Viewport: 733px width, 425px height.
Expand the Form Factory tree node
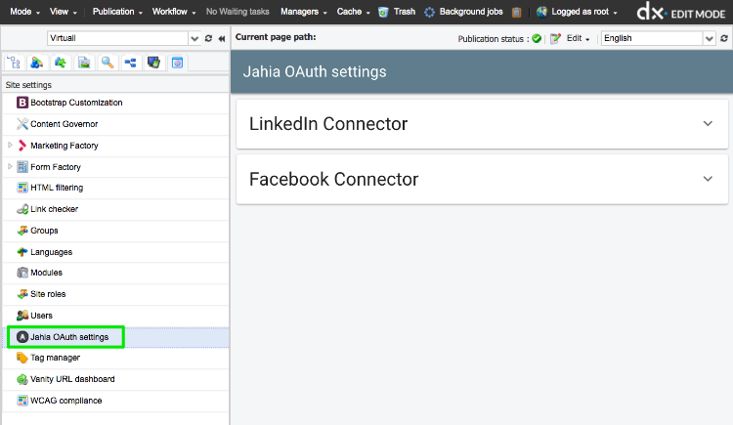10,166
